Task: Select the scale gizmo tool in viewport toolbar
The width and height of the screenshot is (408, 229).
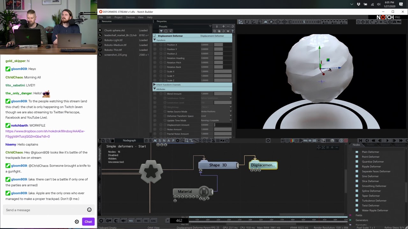Action: tap(260, 22)
